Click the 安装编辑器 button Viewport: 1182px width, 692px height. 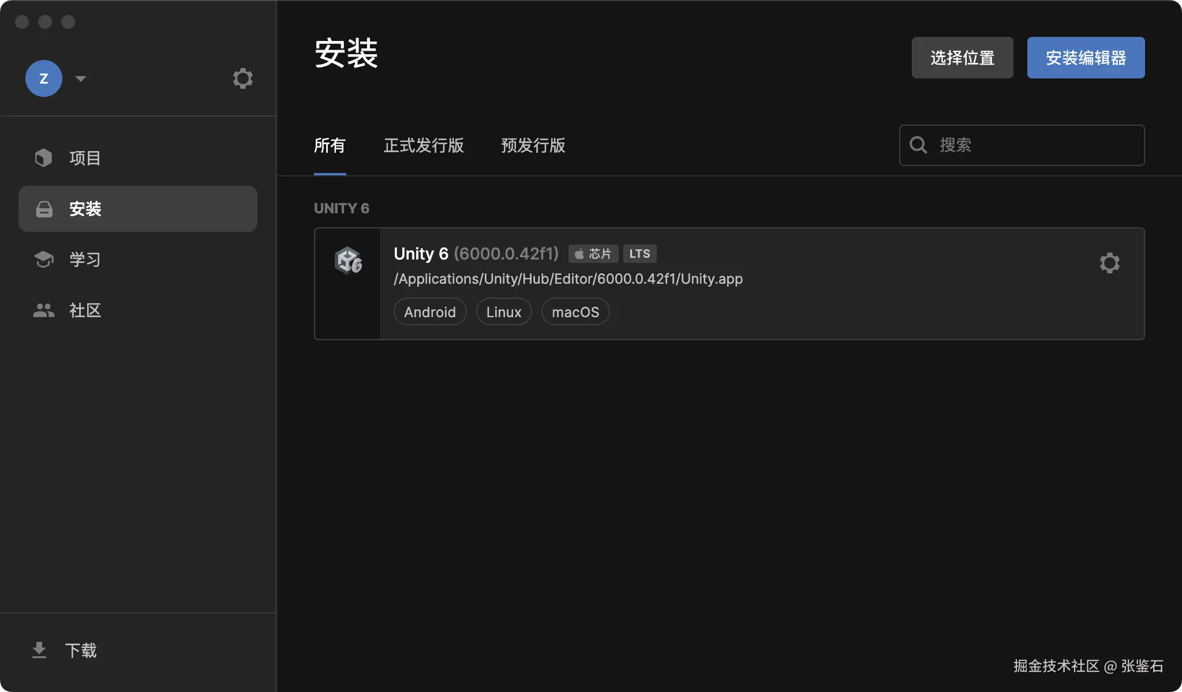click(1085, 57)
